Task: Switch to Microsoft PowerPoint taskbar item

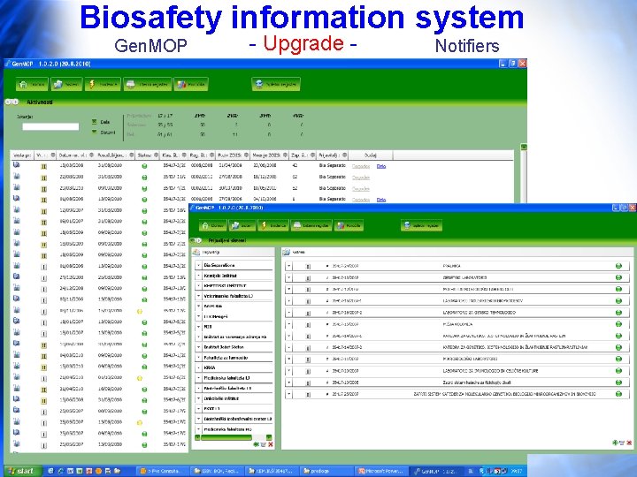Action: click(380, 471)
